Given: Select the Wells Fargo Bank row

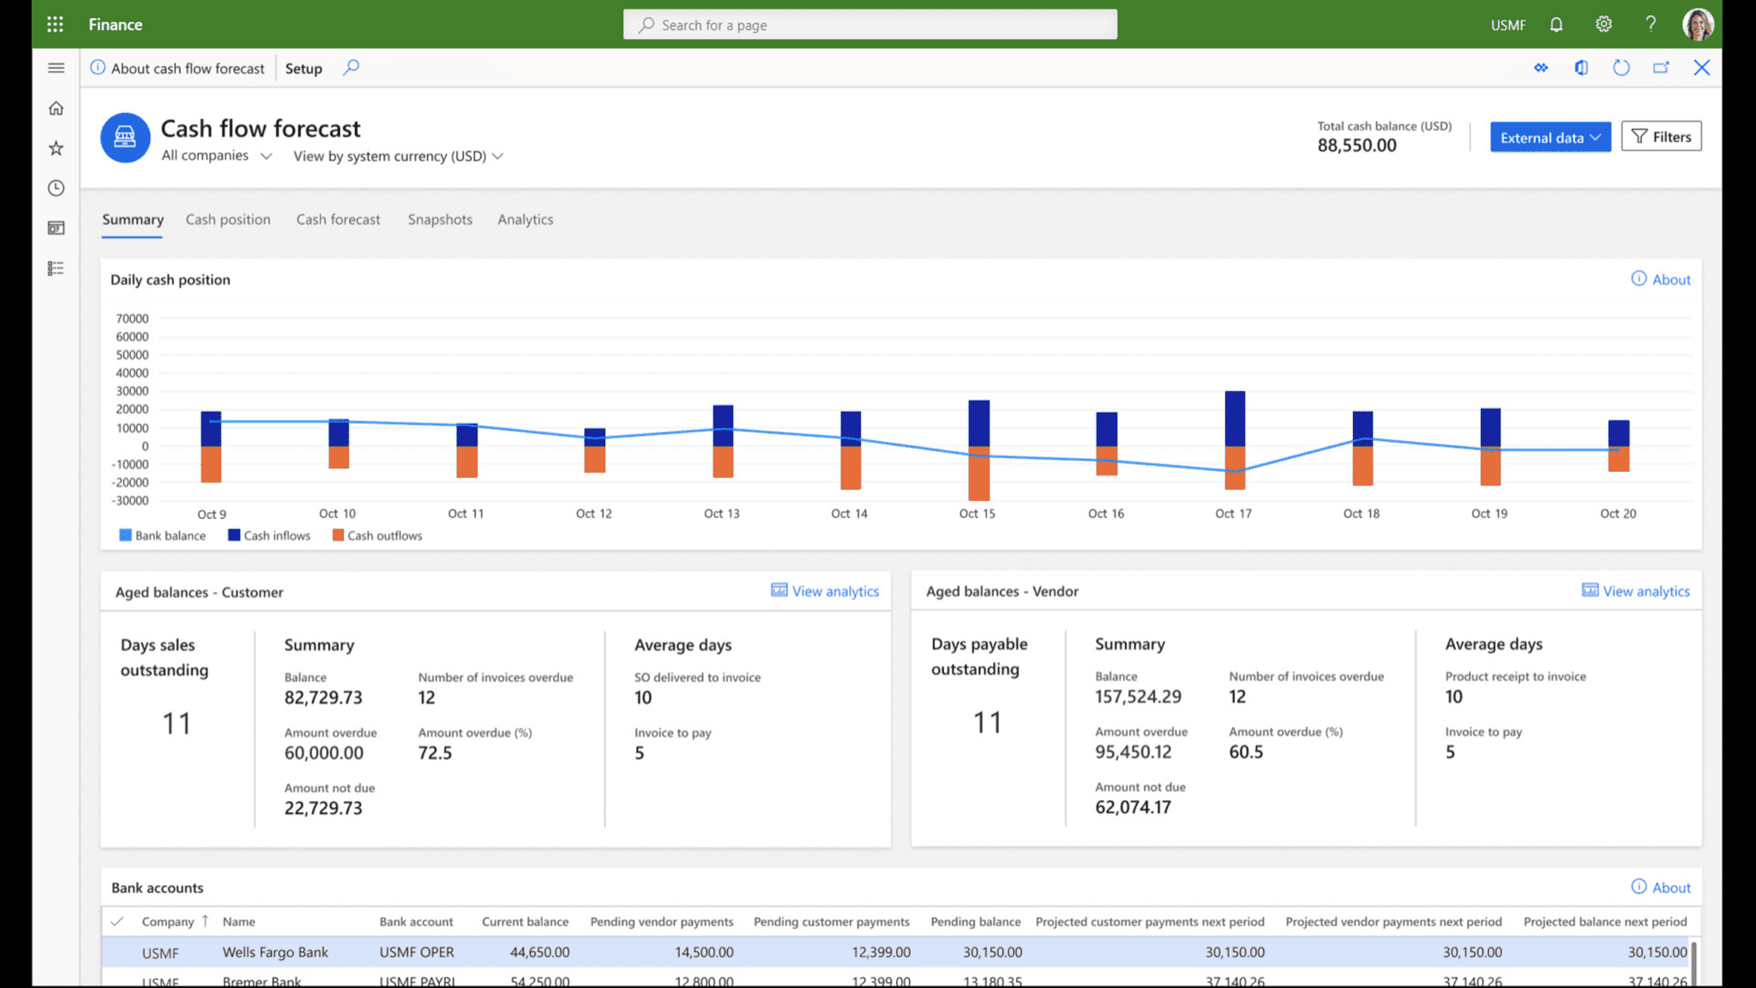Looking at the screenshot, I should pyautogui.click(x=274, y=952).
